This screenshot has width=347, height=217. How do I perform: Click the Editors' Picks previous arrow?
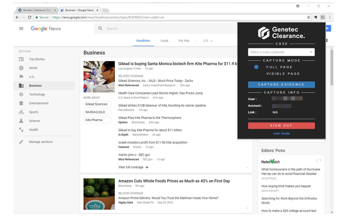pos(317,160)
